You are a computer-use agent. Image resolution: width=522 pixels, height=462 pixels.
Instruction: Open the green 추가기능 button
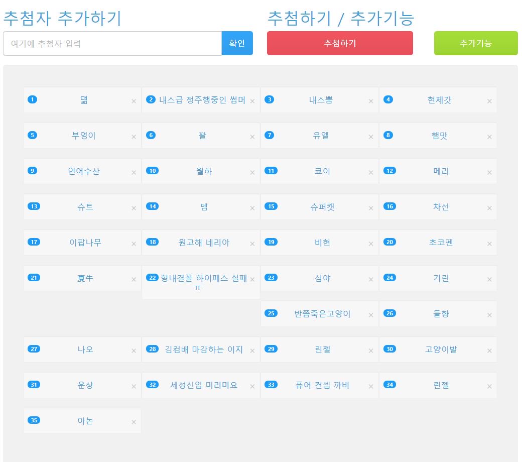coord(476,43)
